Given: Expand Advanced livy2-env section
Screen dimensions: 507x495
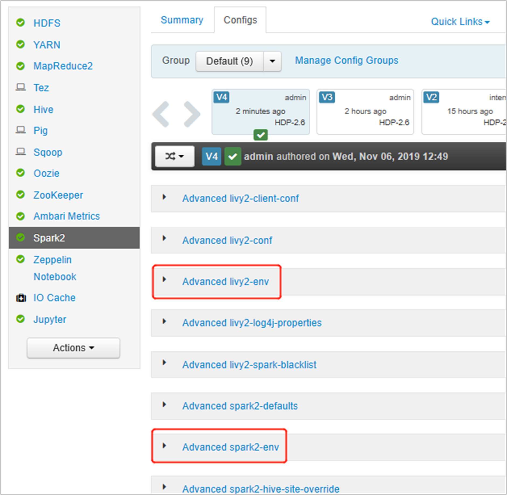Looking at the screenshot, I should 225,282.
